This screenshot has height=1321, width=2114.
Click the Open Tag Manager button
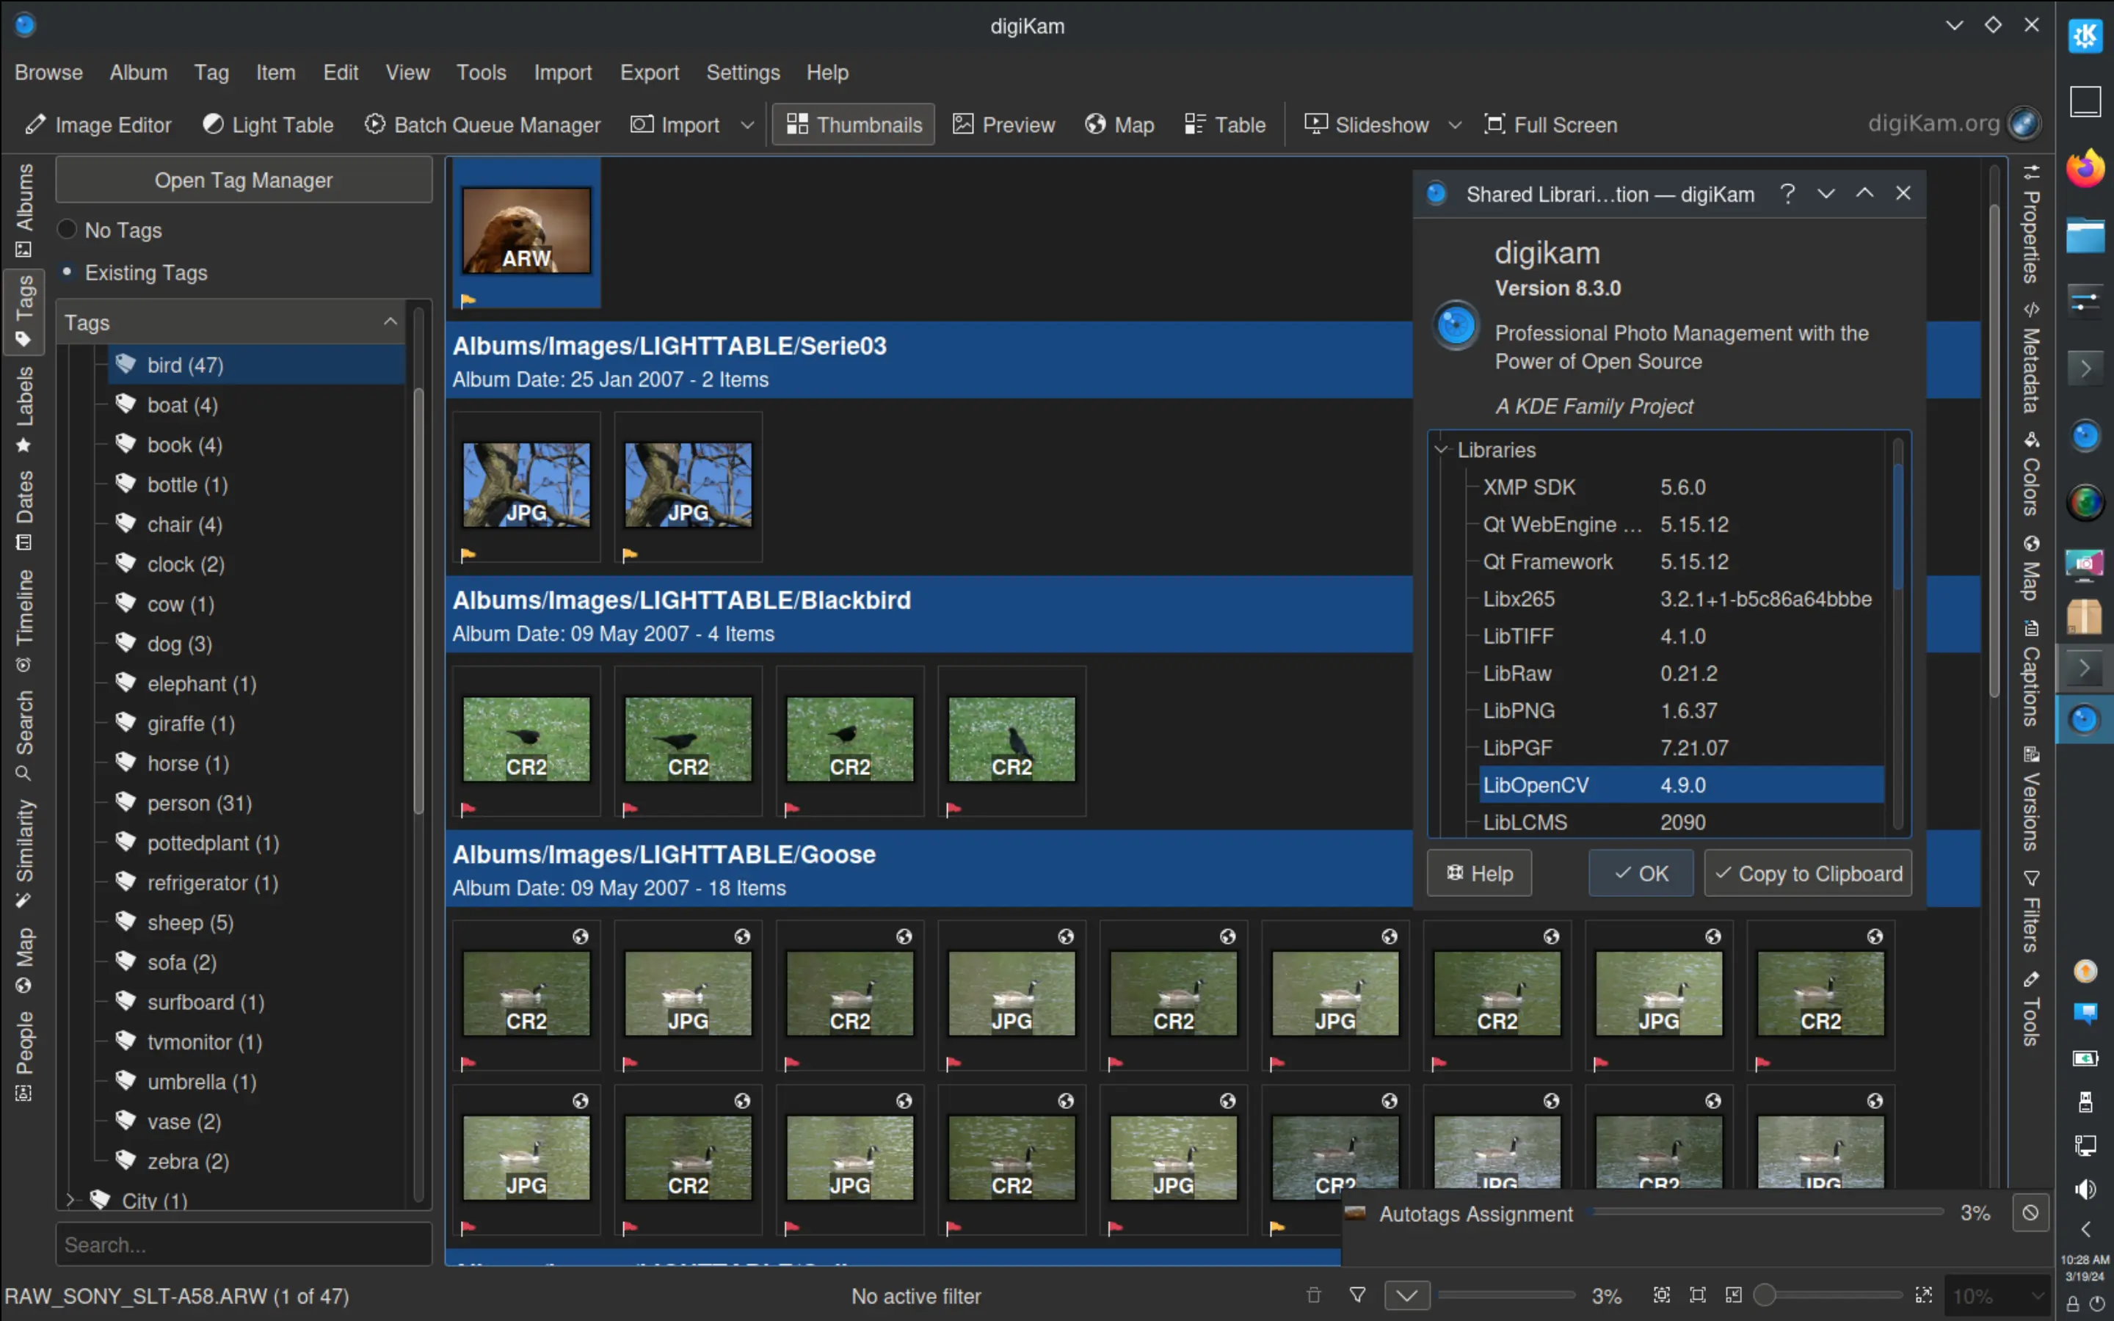244,180
